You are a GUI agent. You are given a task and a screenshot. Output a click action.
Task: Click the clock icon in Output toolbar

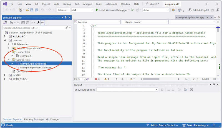click(191, 89)
